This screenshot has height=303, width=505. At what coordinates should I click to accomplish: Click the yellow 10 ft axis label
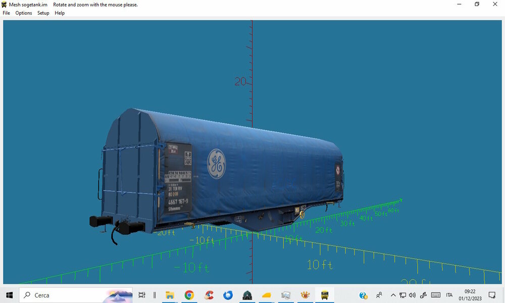320,265
